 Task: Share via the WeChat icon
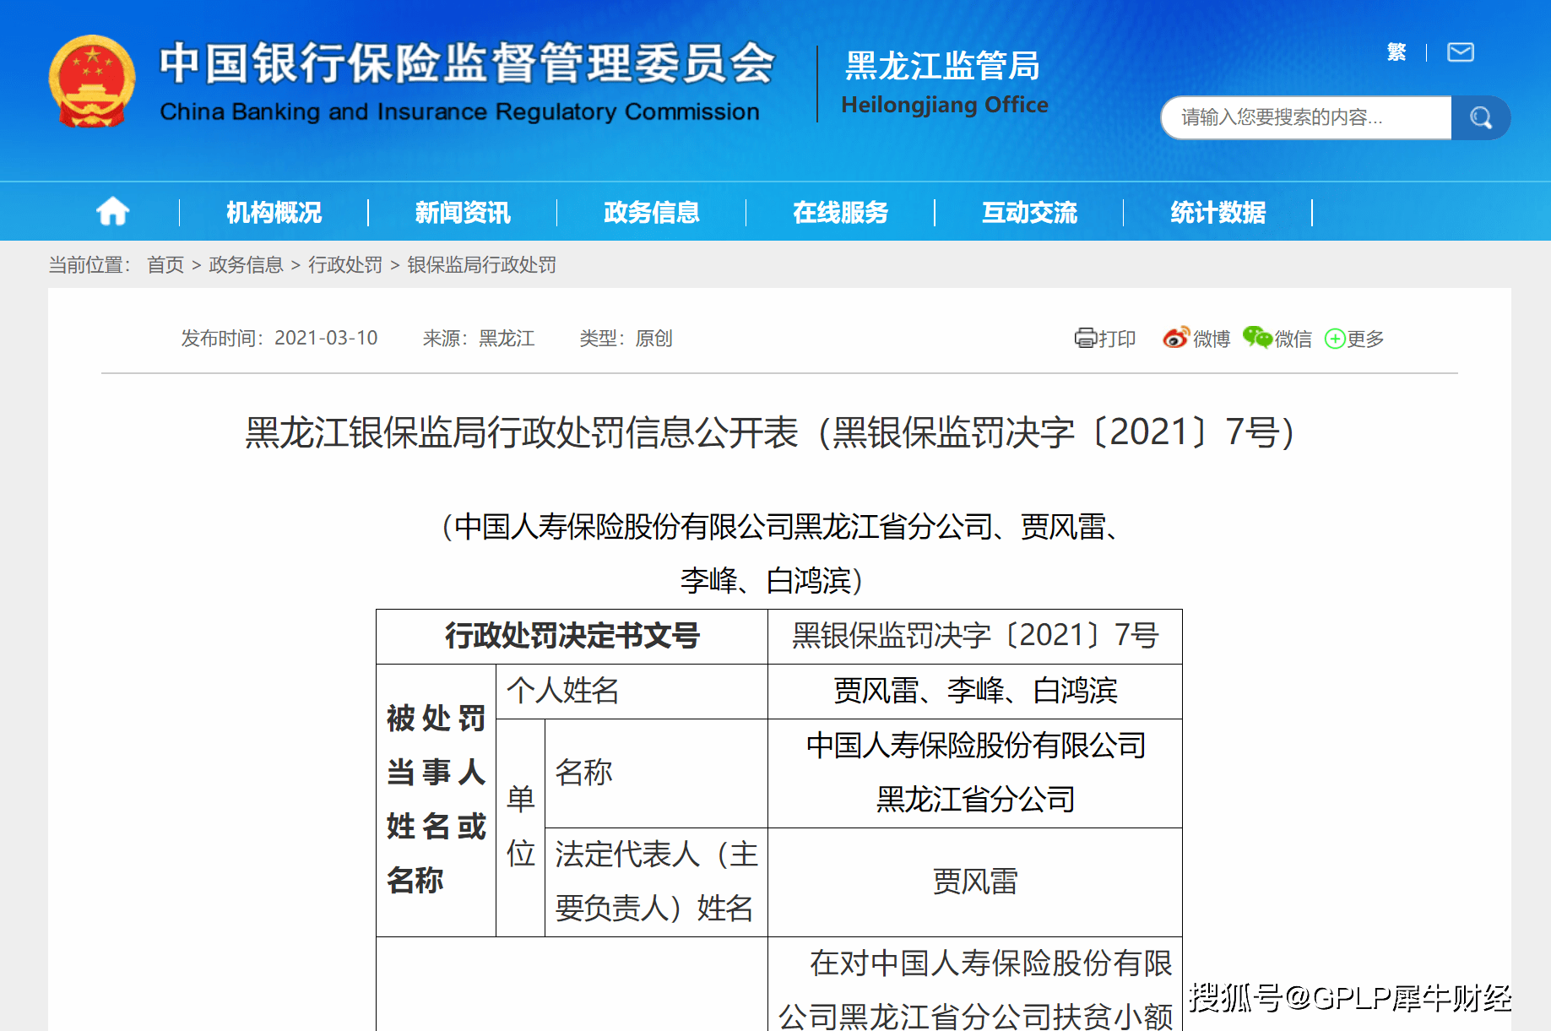[1256, 339]
